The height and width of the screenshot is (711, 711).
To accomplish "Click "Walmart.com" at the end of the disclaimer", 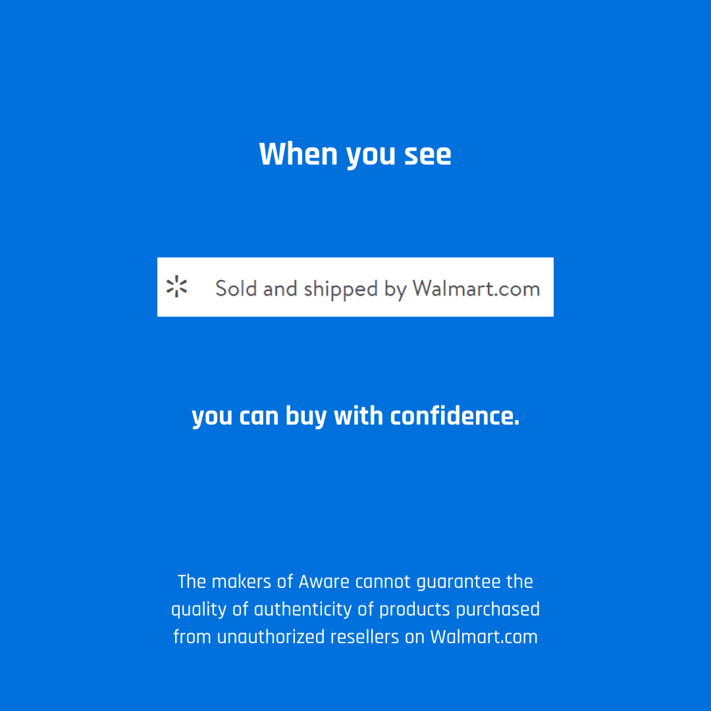I will (x=483, y=637).
